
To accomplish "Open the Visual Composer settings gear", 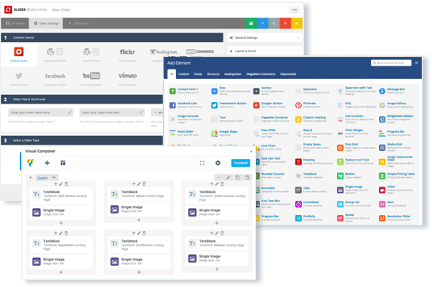I will pos(218,163).
